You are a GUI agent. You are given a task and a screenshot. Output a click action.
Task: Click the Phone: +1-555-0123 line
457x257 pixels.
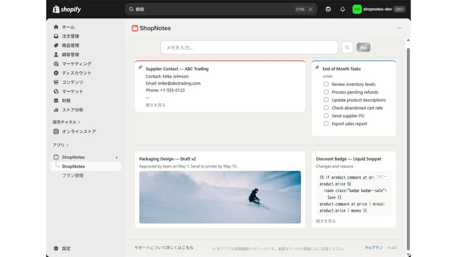click(165, 90)
